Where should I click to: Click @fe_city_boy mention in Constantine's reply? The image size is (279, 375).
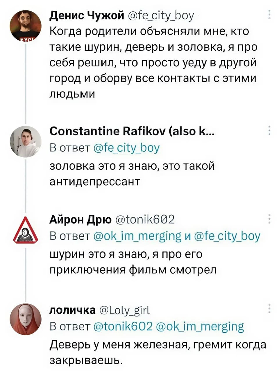[127, 148]
